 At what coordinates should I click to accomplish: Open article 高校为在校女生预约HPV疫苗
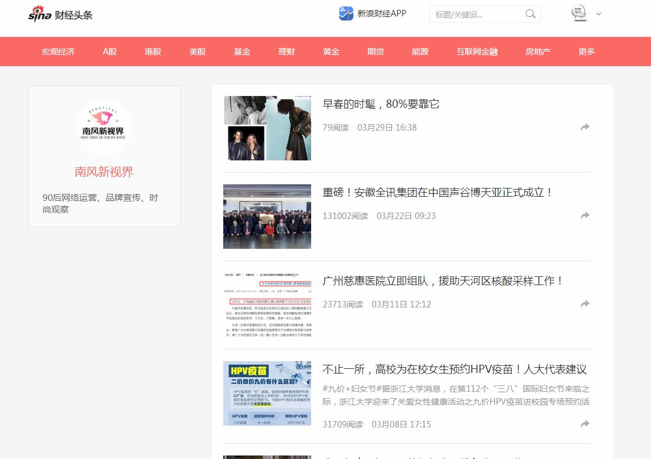tap(455, 369)
